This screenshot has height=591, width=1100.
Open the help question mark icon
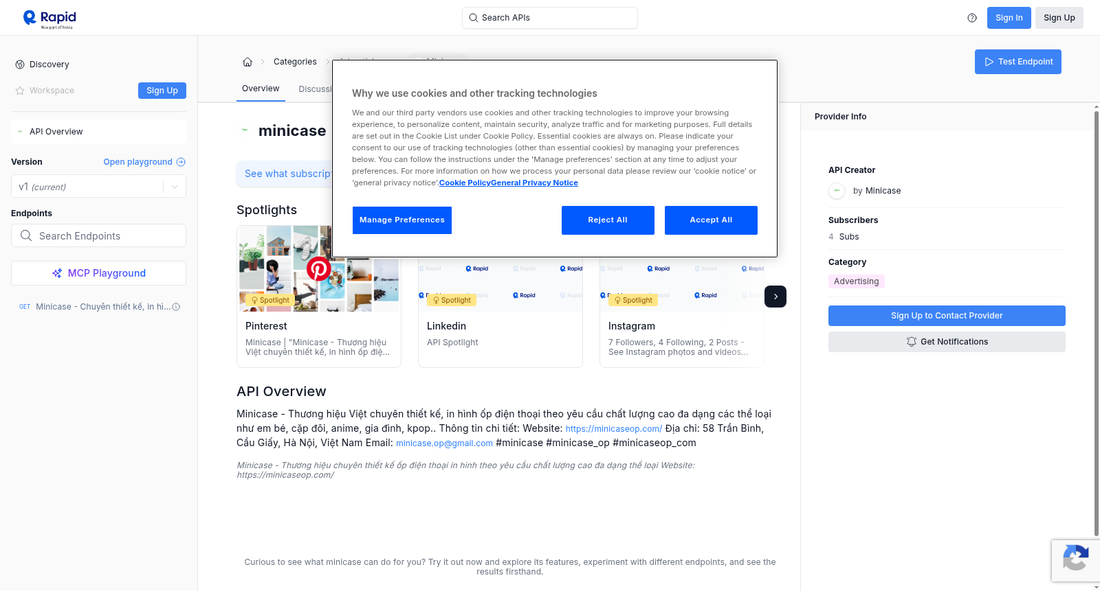972,18
